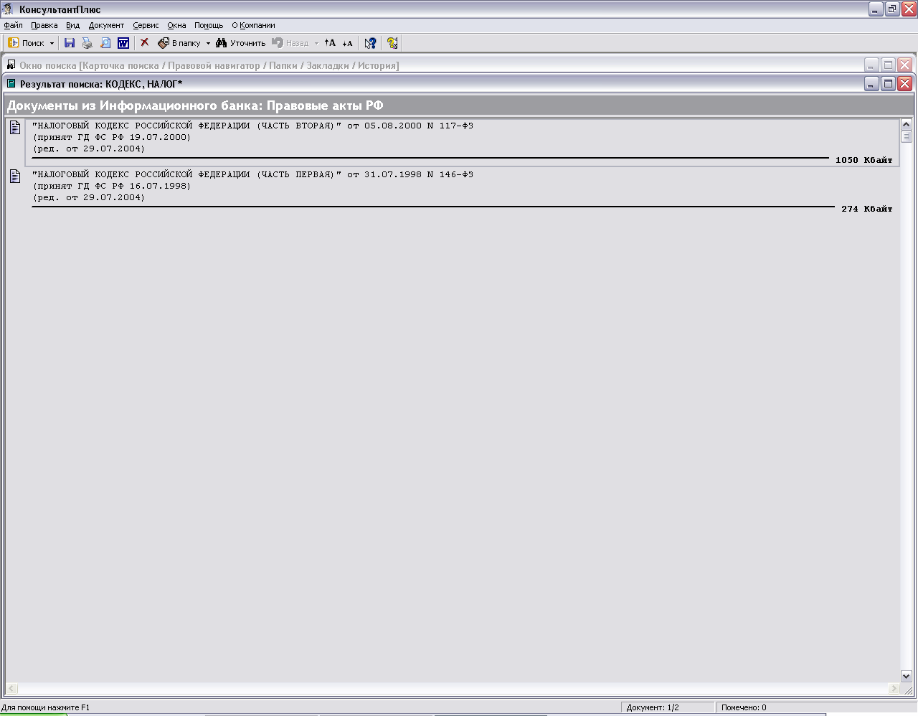Click horizontal scrollbar left arrow
This screenshot has width=918, height=716.
point(12,689)
